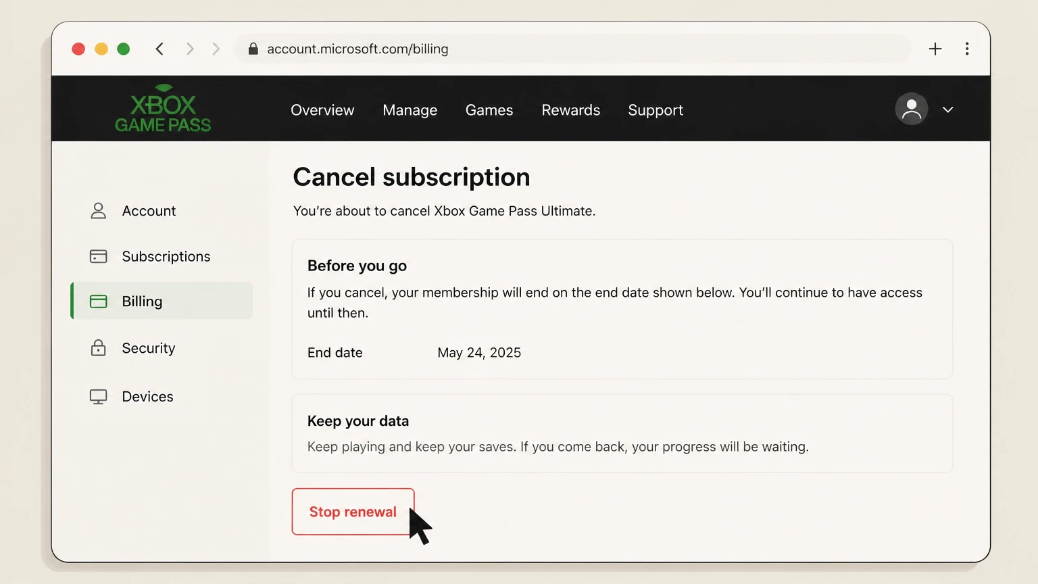Click the 'End date' label
The height and width of the screenshot is (584, 1038).
click(335, 353)
